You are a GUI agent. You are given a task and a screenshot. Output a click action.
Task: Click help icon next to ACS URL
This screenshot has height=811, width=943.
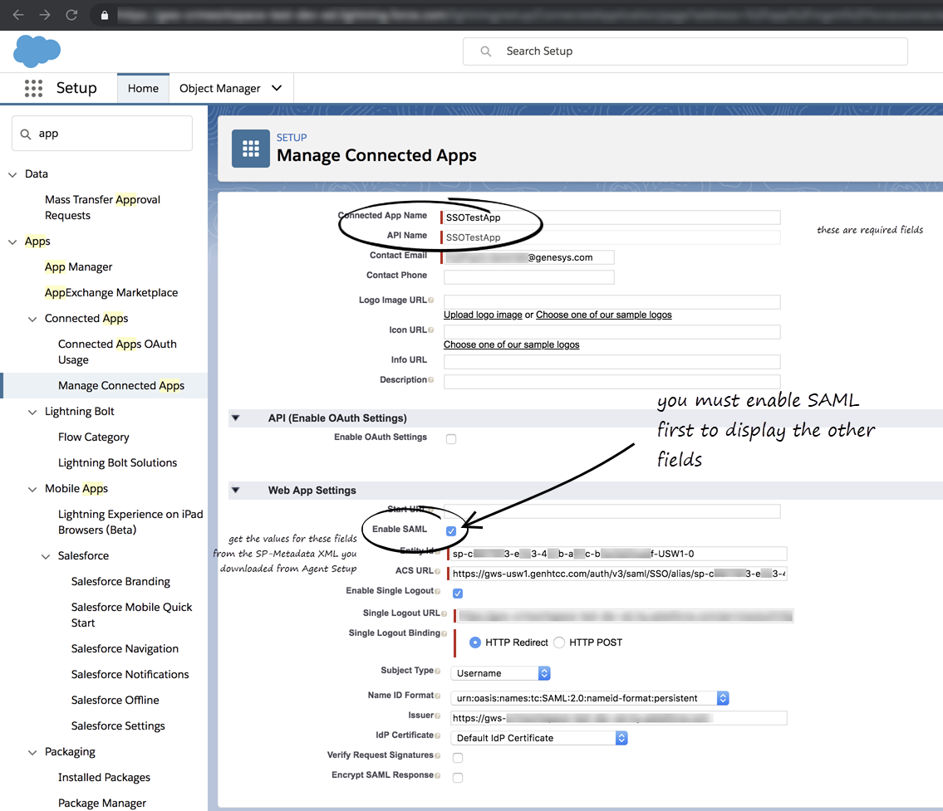coord(437,571)
